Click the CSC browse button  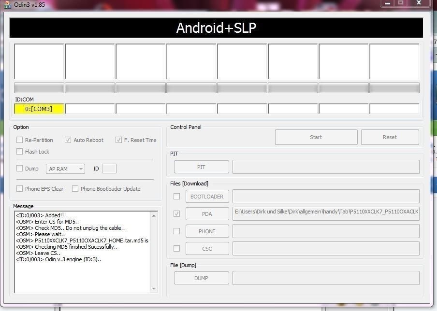[207, 248]
